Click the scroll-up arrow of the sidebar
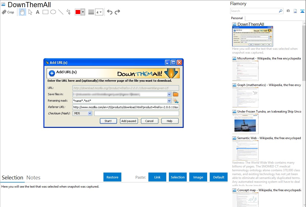 (x=304, y=23)
